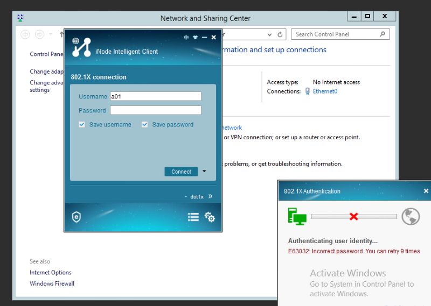
Task: Close the 802.1X Authentication popup
Action: [x=426, y=191]
